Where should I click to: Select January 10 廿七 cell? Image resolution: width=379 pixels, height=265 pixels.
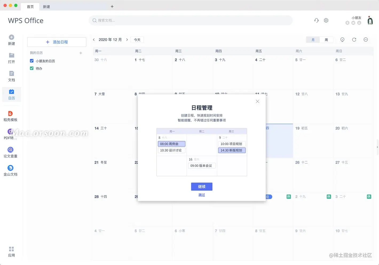[x=353, y=243]
